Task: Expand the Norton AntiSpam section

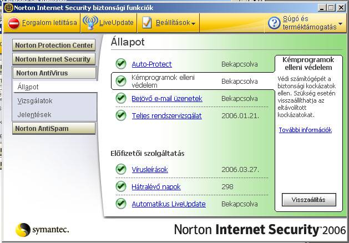Action: coord(54,129)
